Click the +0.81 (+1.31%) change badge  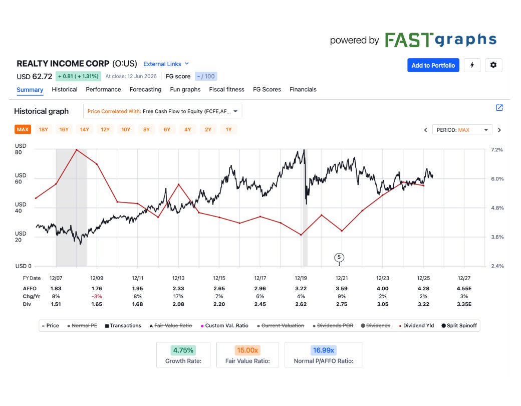tap(79, 76)
